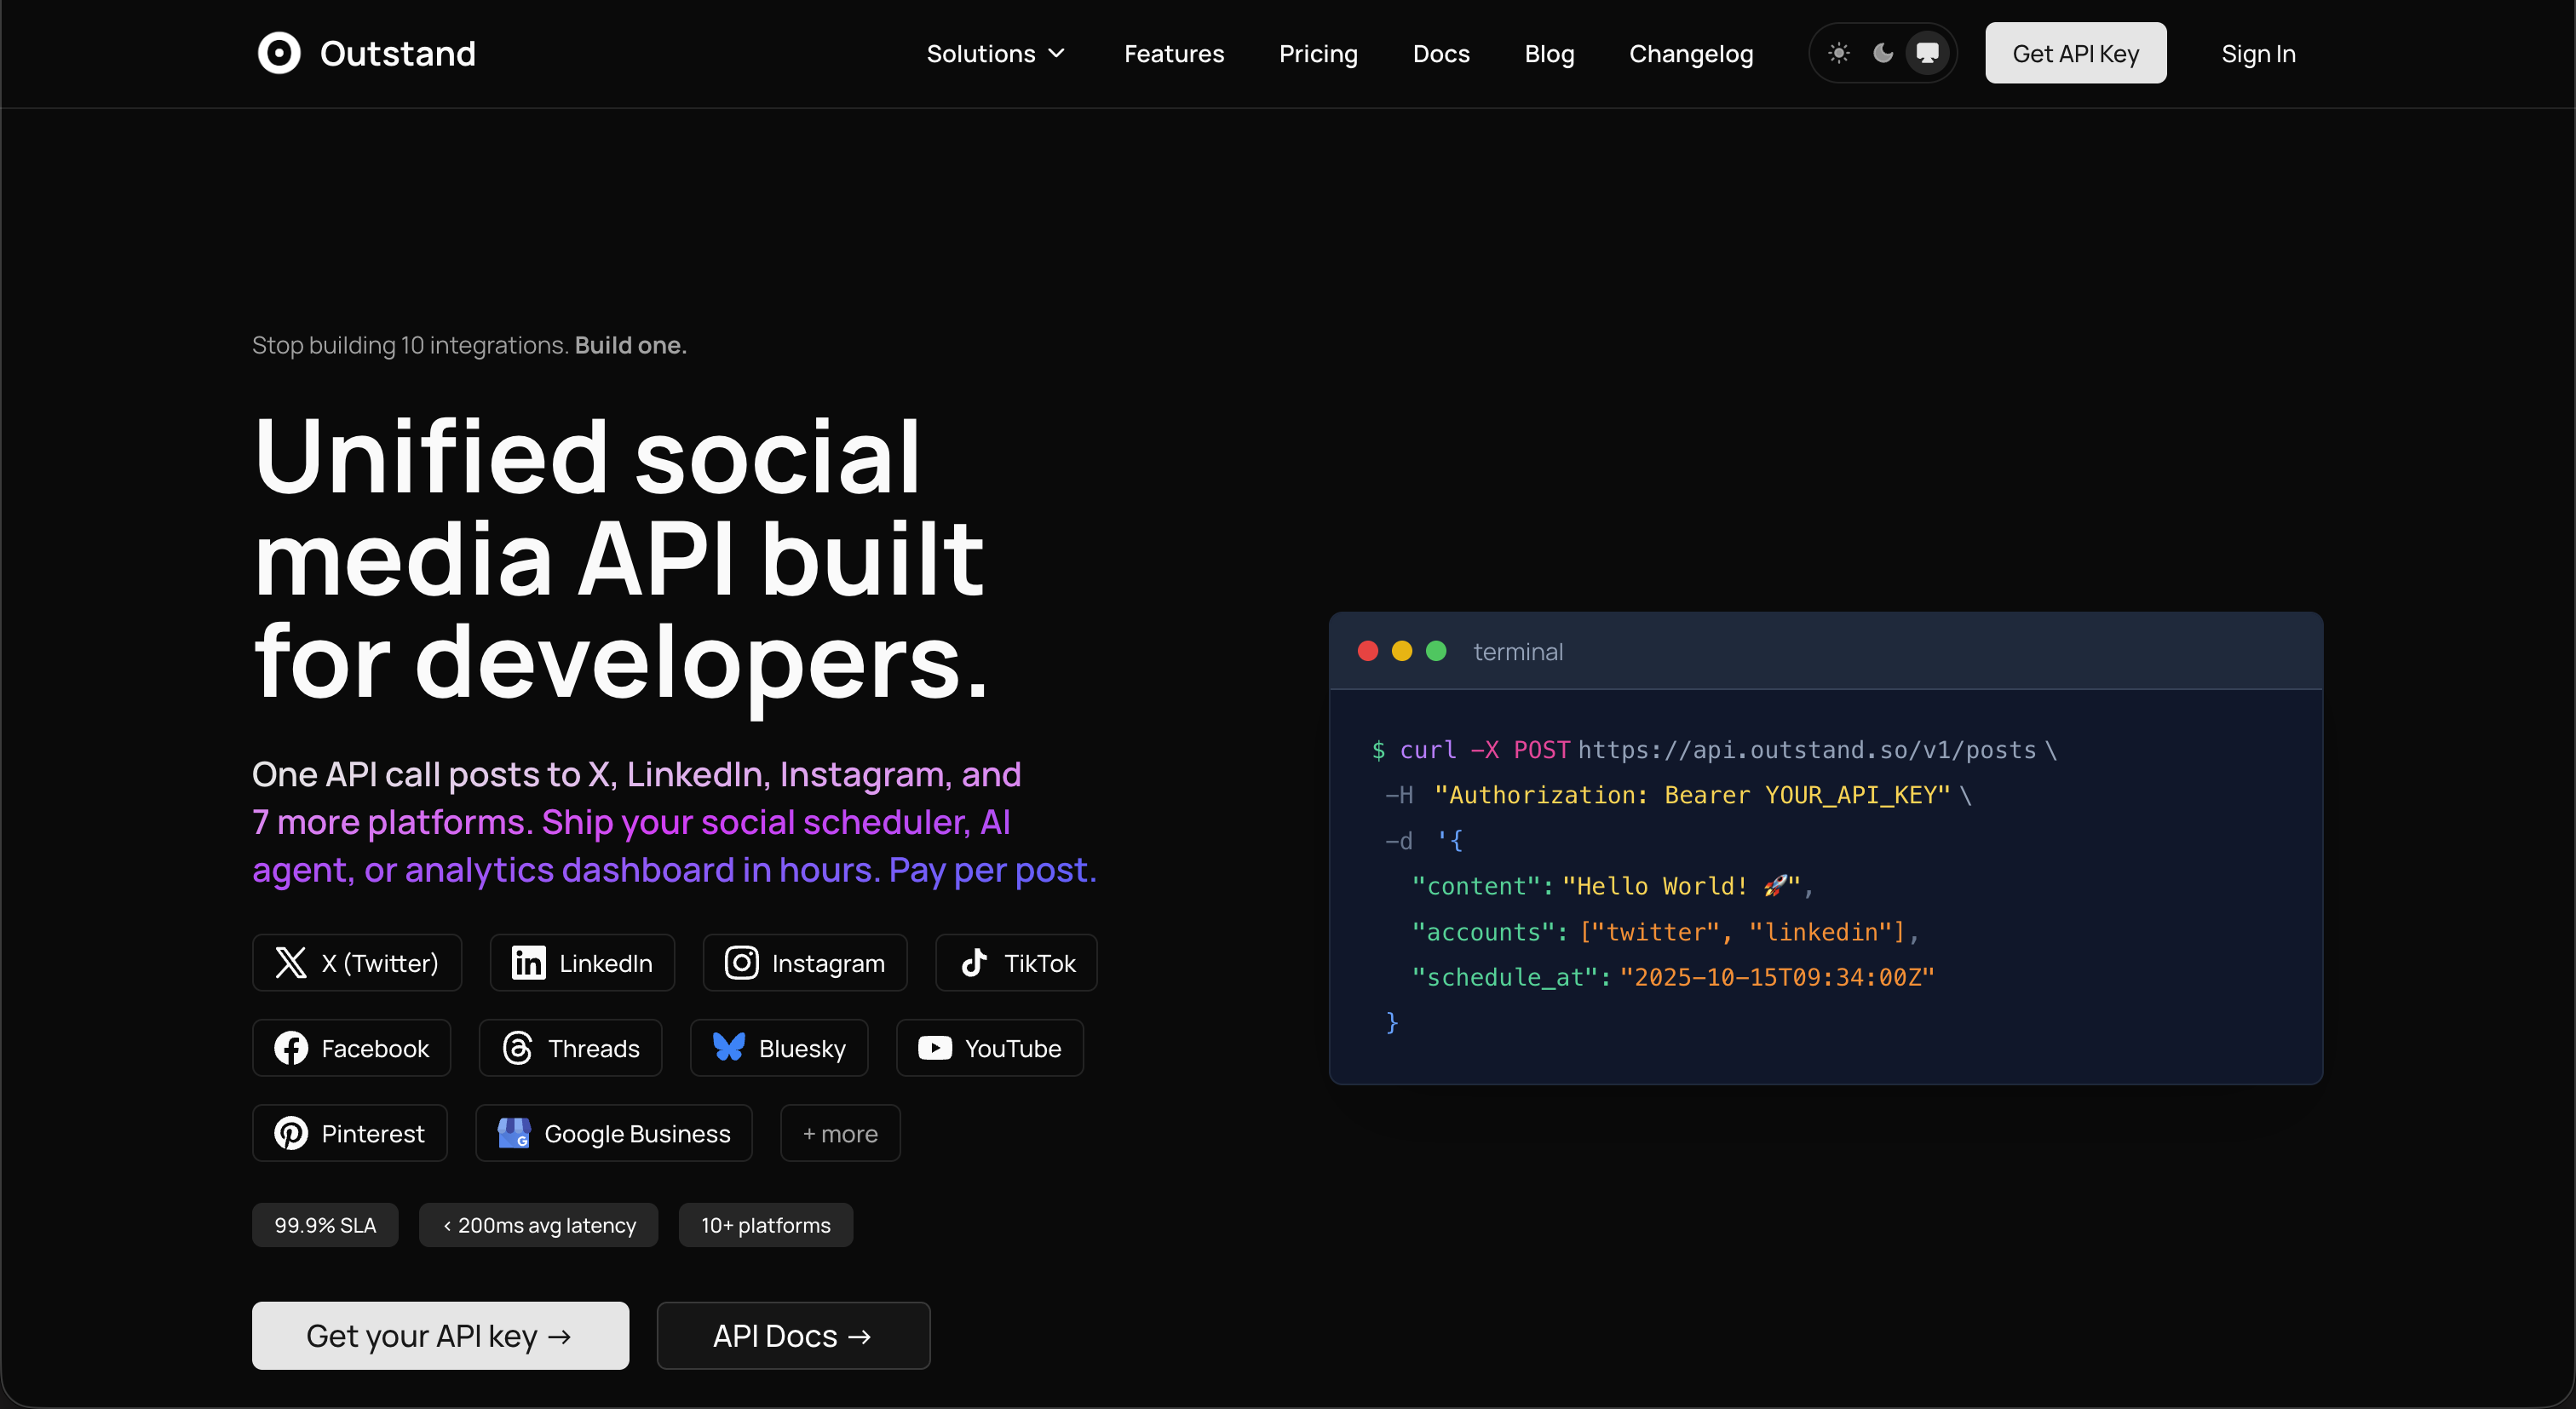Expand the '+ more' platforms chip
Screen dimensions: 2576x1409
pyautogui.click(x=840, y=1133)
